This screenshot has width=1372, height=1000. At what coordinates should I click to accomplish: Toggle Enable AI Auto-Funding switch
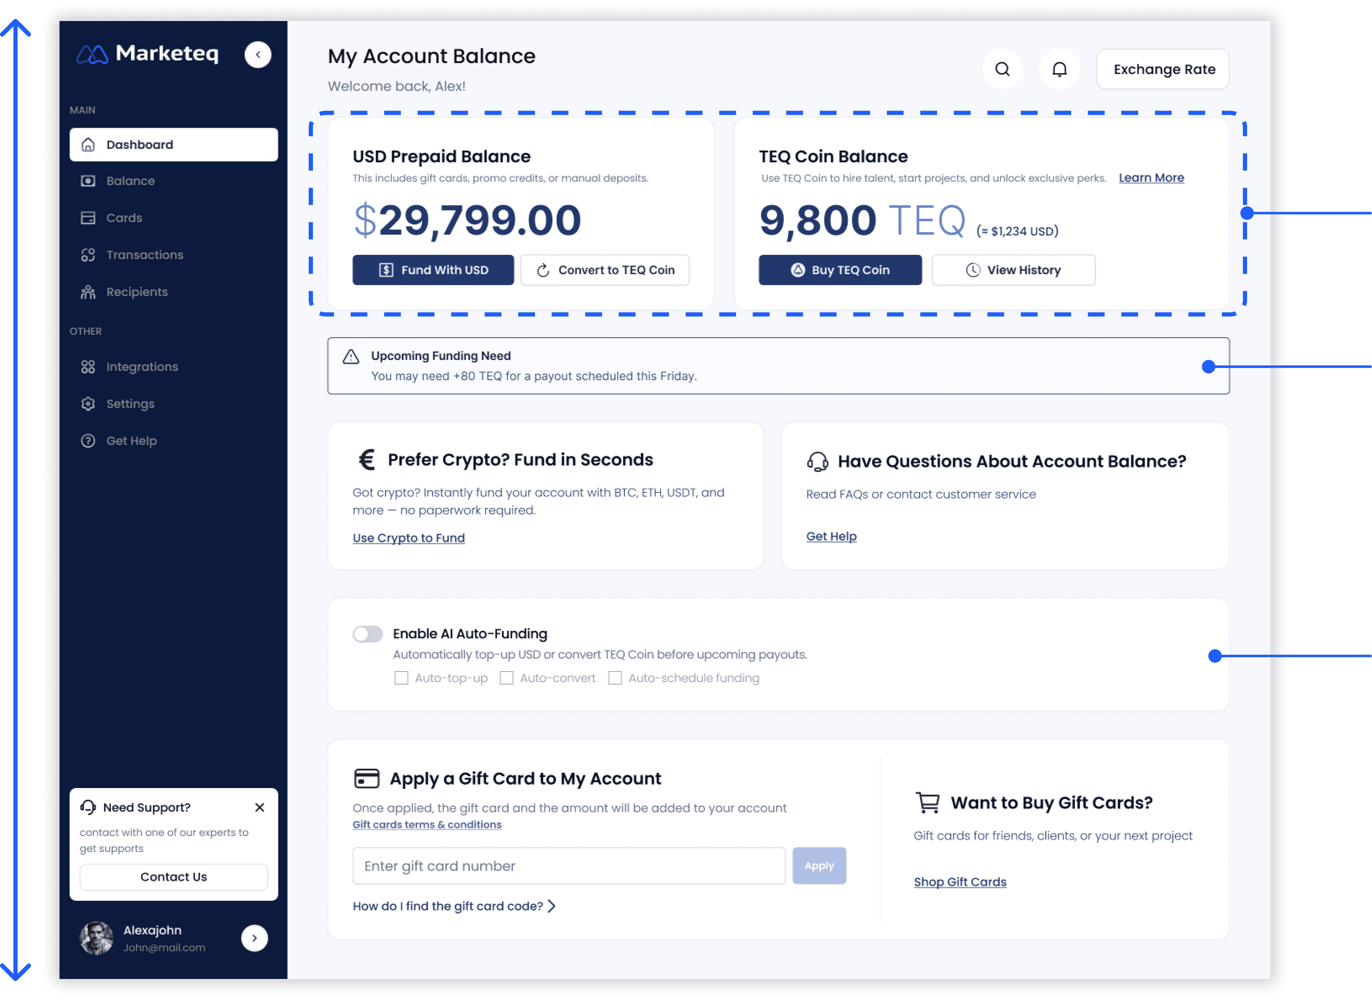[368, 634]
